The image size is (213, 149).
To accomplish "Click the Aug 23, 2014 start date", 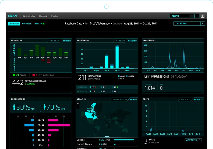I will pyautogui.click(x=132, y=24).
